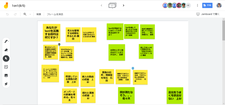225x105 pixels.
Task: Expand the frame bar 1/1 thumbnail
Action: (x=112, y=6)
